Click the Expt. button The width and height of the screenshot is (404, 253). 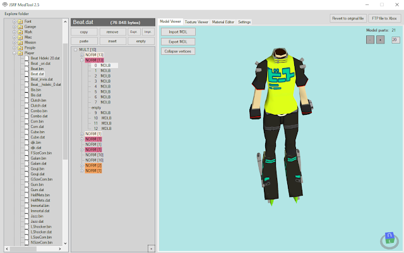point(134,32)
